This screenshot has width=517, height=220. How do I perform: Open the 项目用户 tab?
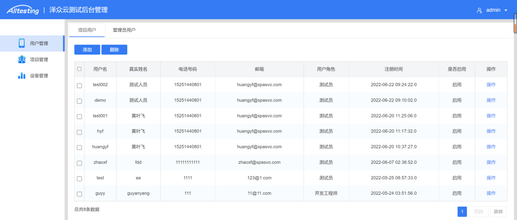tap(87, 30)
